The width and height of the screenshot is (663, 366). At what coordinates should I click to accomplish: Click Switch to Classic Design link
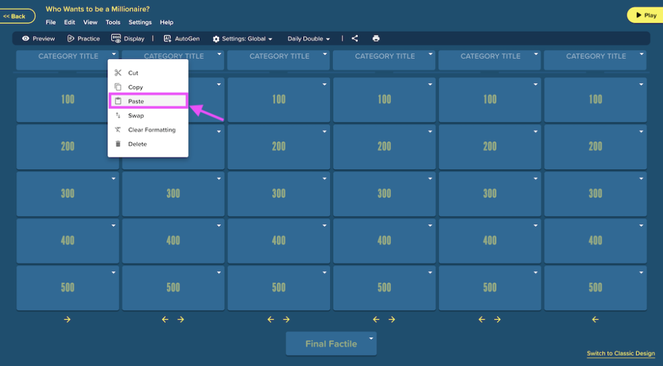(x=621, y=353)
